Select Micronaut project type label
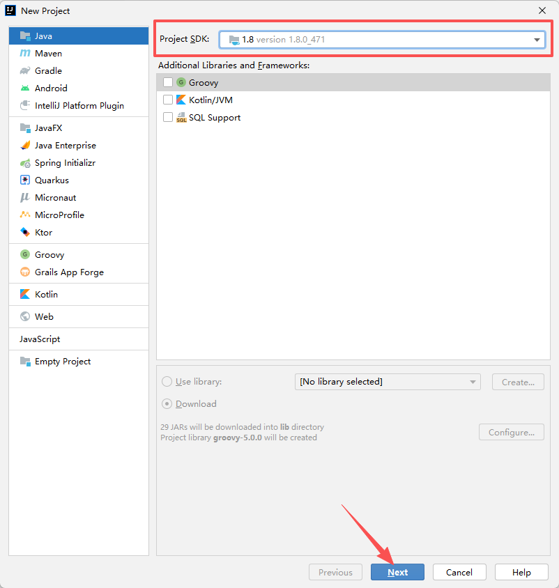This screenshot has height=588, width=559. 56,198
